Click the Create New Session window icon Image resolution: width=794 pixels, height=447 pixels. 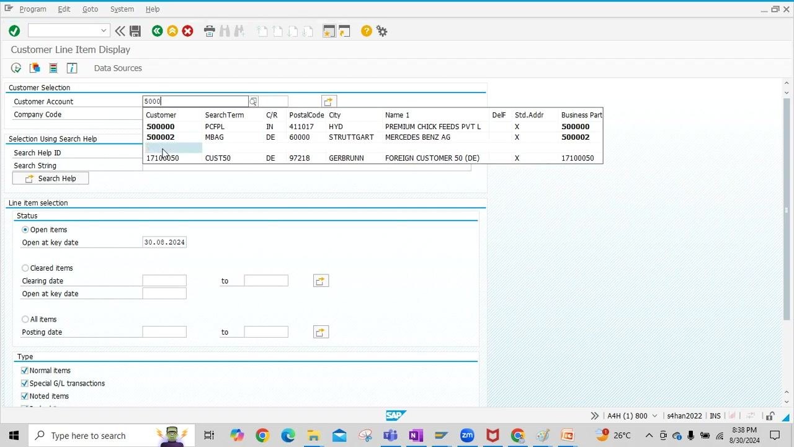(329, 31)
